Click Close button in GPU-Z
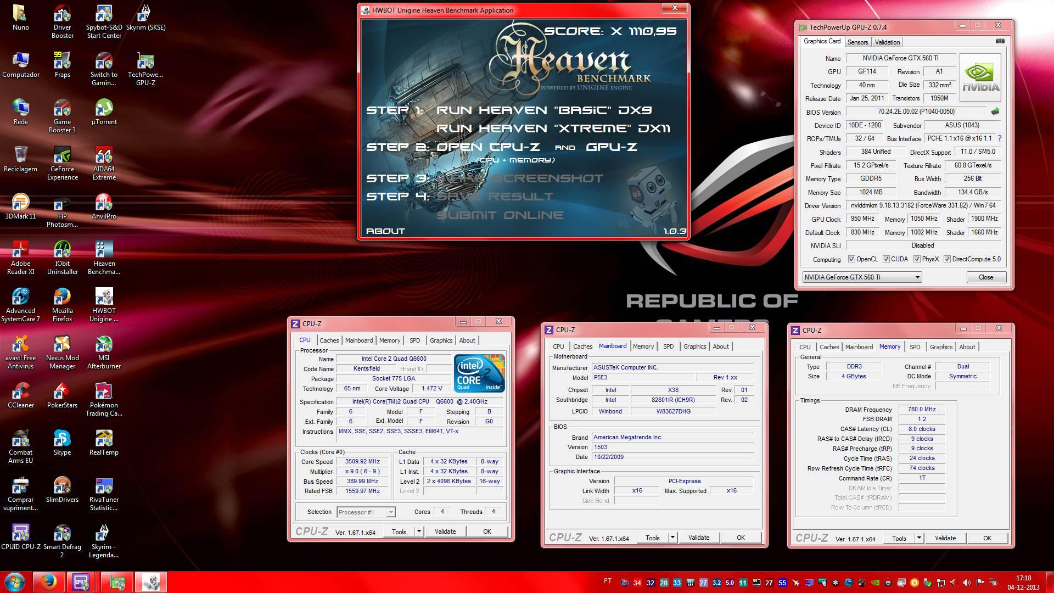Image resolution: width=1054 pixels, height=593 pixels. click(986, 277)
